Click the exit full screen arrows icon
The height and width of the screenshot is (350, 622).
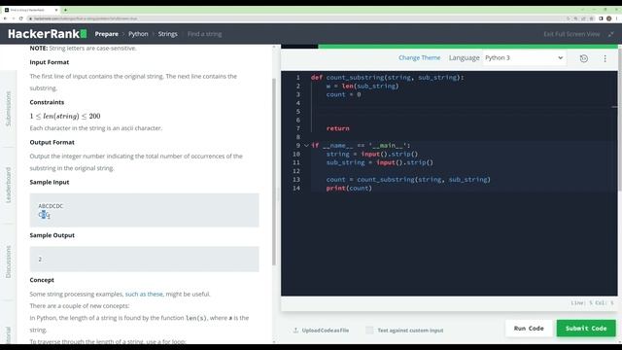pos(611,34)
